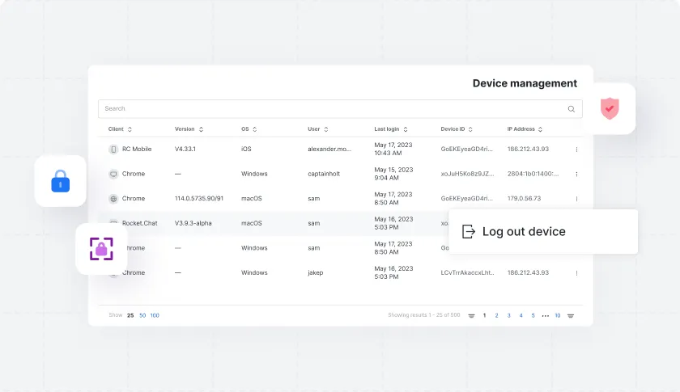Viewport: 680px width, 392px height.
Task: Click previous page arrow before page 1
Action: pos(471,316)
